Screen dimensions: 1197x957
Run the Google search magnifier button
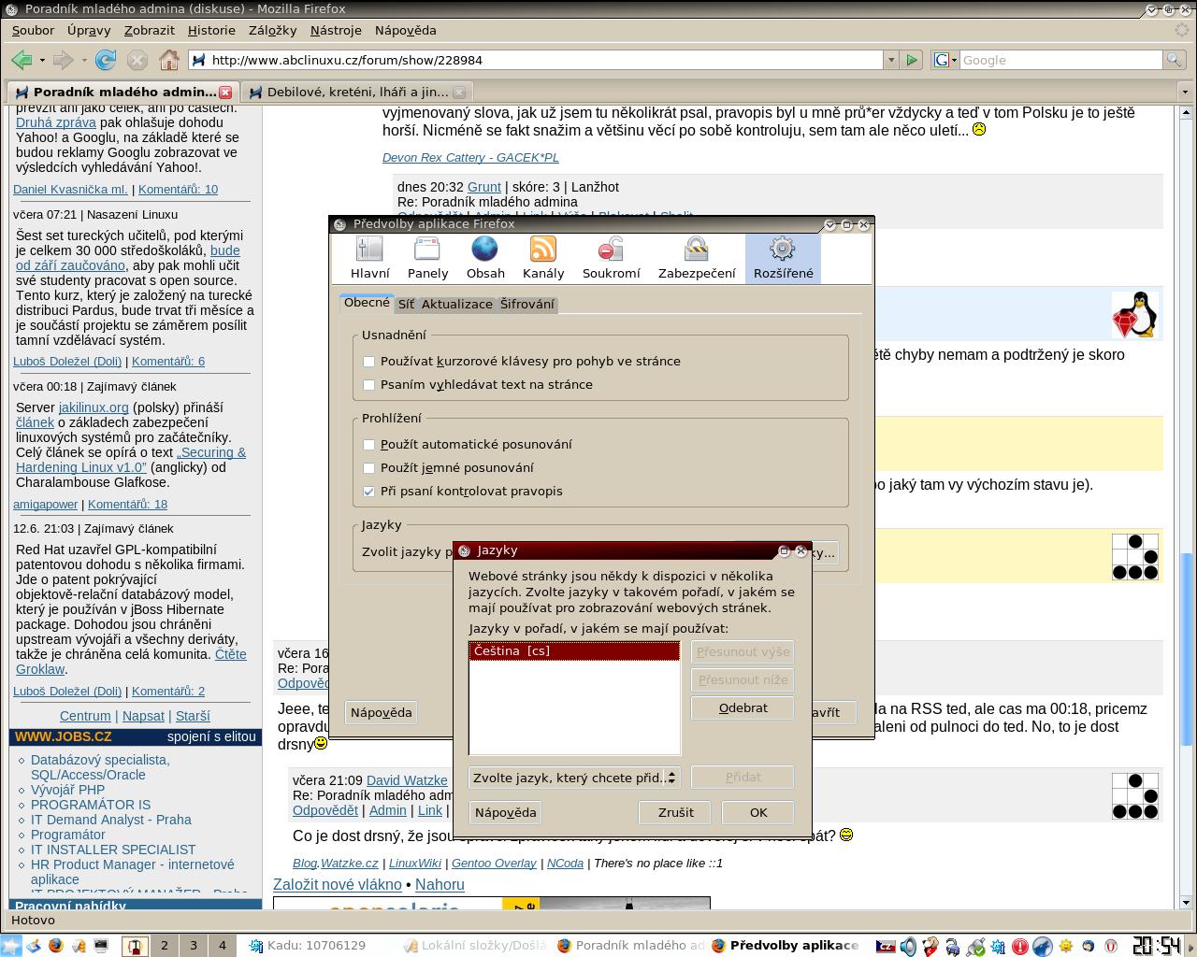pos(1174,60)
